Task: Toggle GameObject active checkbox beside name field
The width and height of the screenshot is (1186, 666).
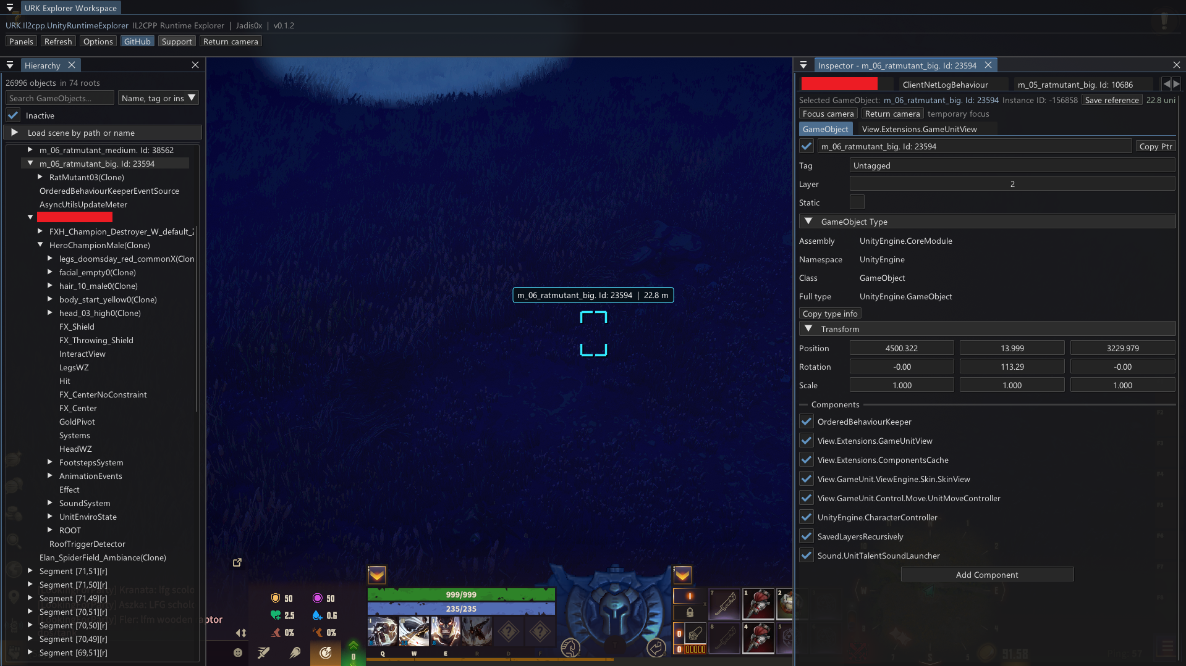Action: pyautogui.click(x=807, y=146)
